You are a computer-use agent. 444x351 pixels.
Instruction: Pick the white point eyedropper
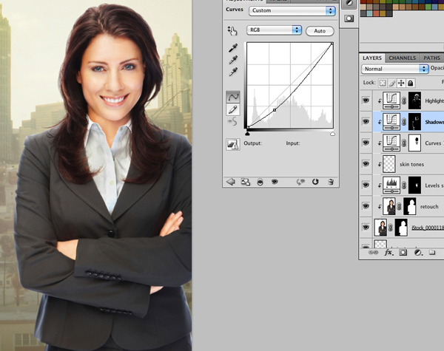233,72
